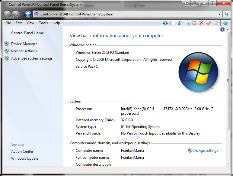Screen dimensions: 233x176
Task: Click the Forward navigation arrow
Action: pyautogui.click(x=16, y=14)
